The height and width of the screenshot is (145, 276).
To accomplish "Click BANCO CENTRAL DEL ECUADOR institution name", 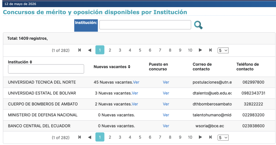I will coord(39,126).
